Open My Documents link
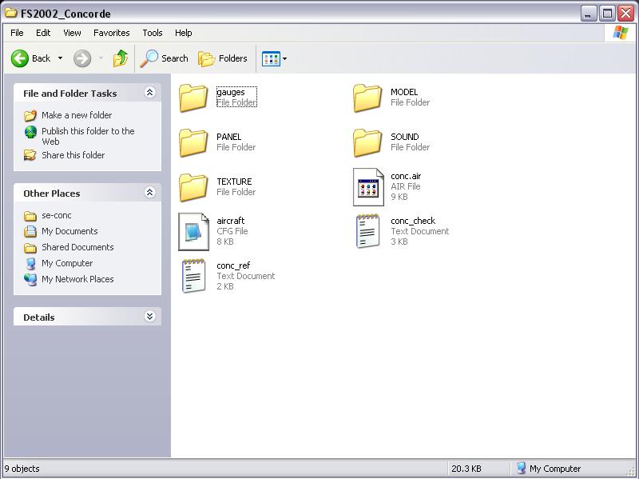 (69, 231)
